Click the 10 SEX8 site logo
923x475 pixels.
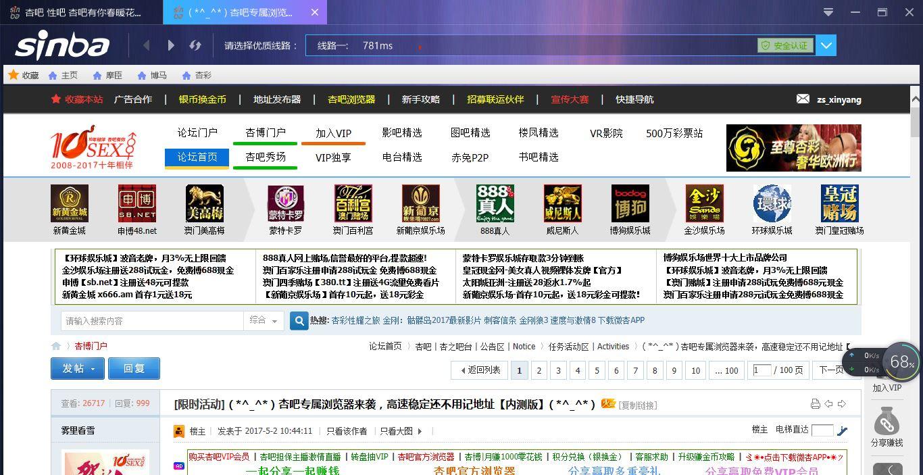click(93, 147)
